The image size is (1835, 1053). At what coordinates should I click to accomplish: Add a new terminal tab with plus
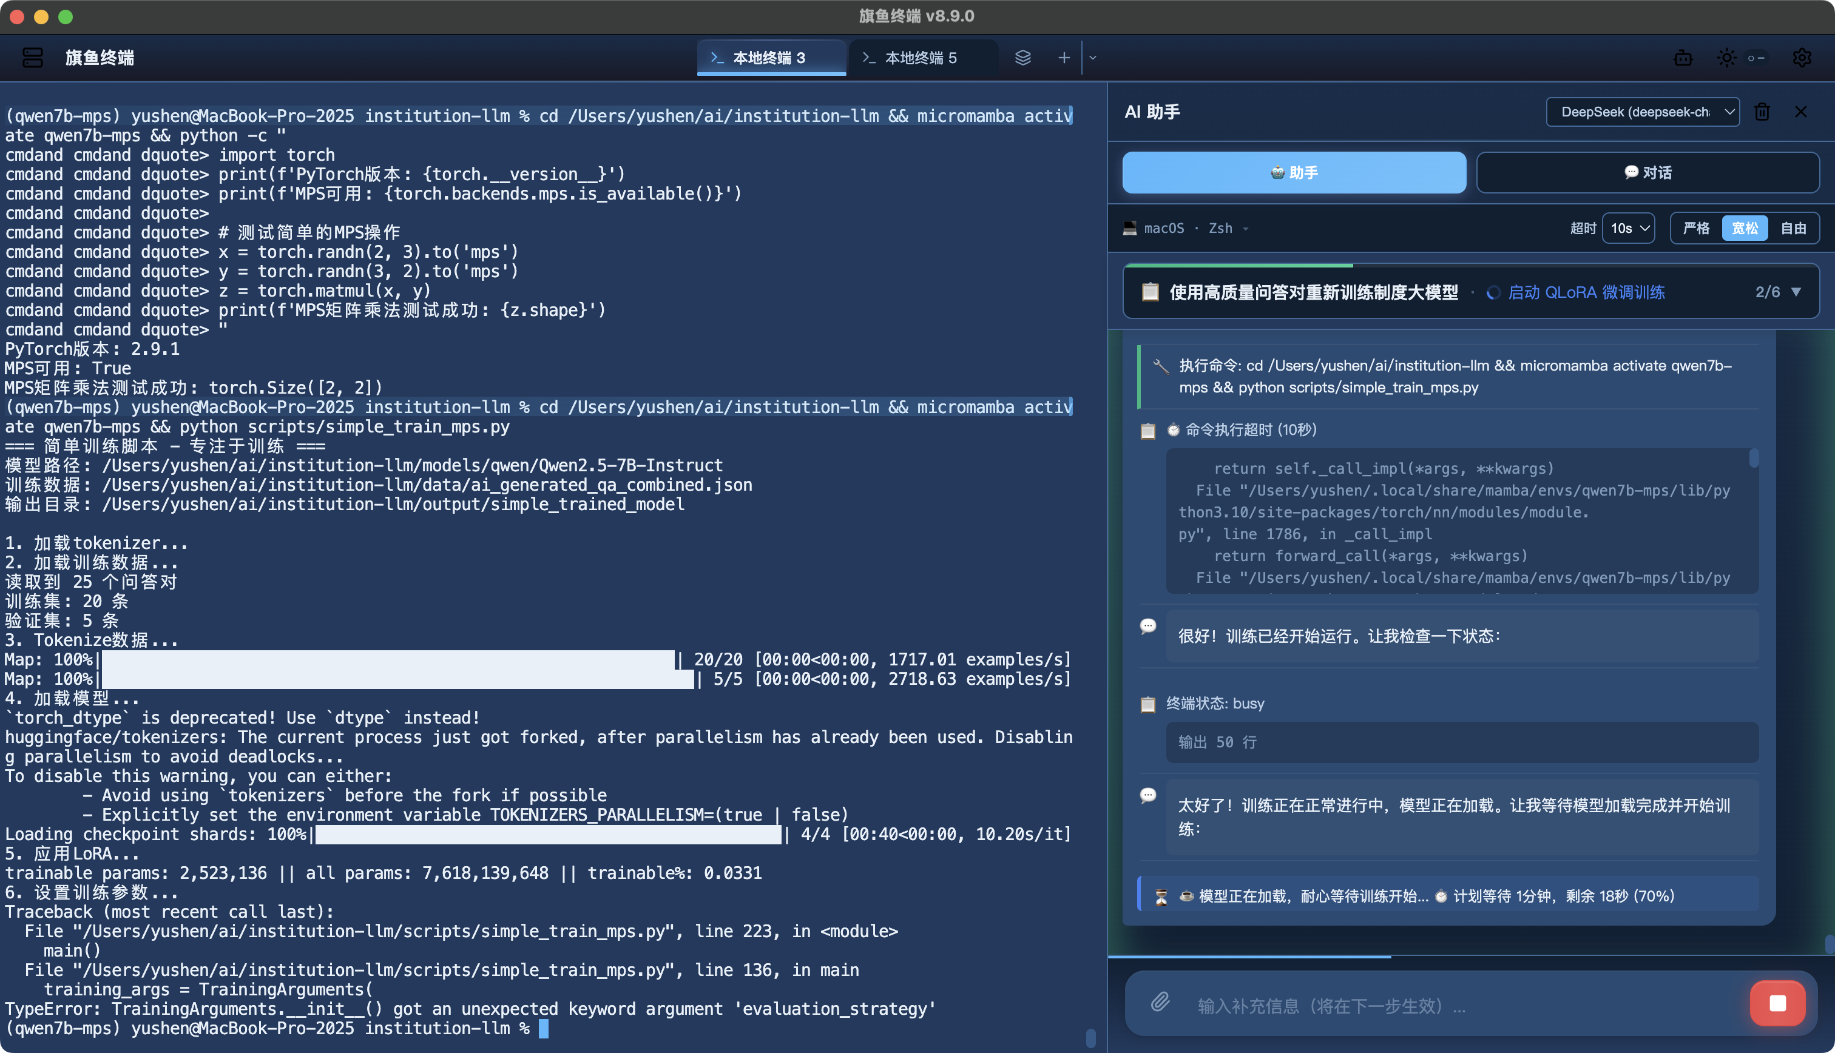(1063, 57)
